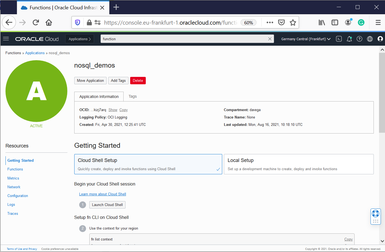Select the Local Setup card
Screen dimensions: 385x252
[x=299, y=164]
